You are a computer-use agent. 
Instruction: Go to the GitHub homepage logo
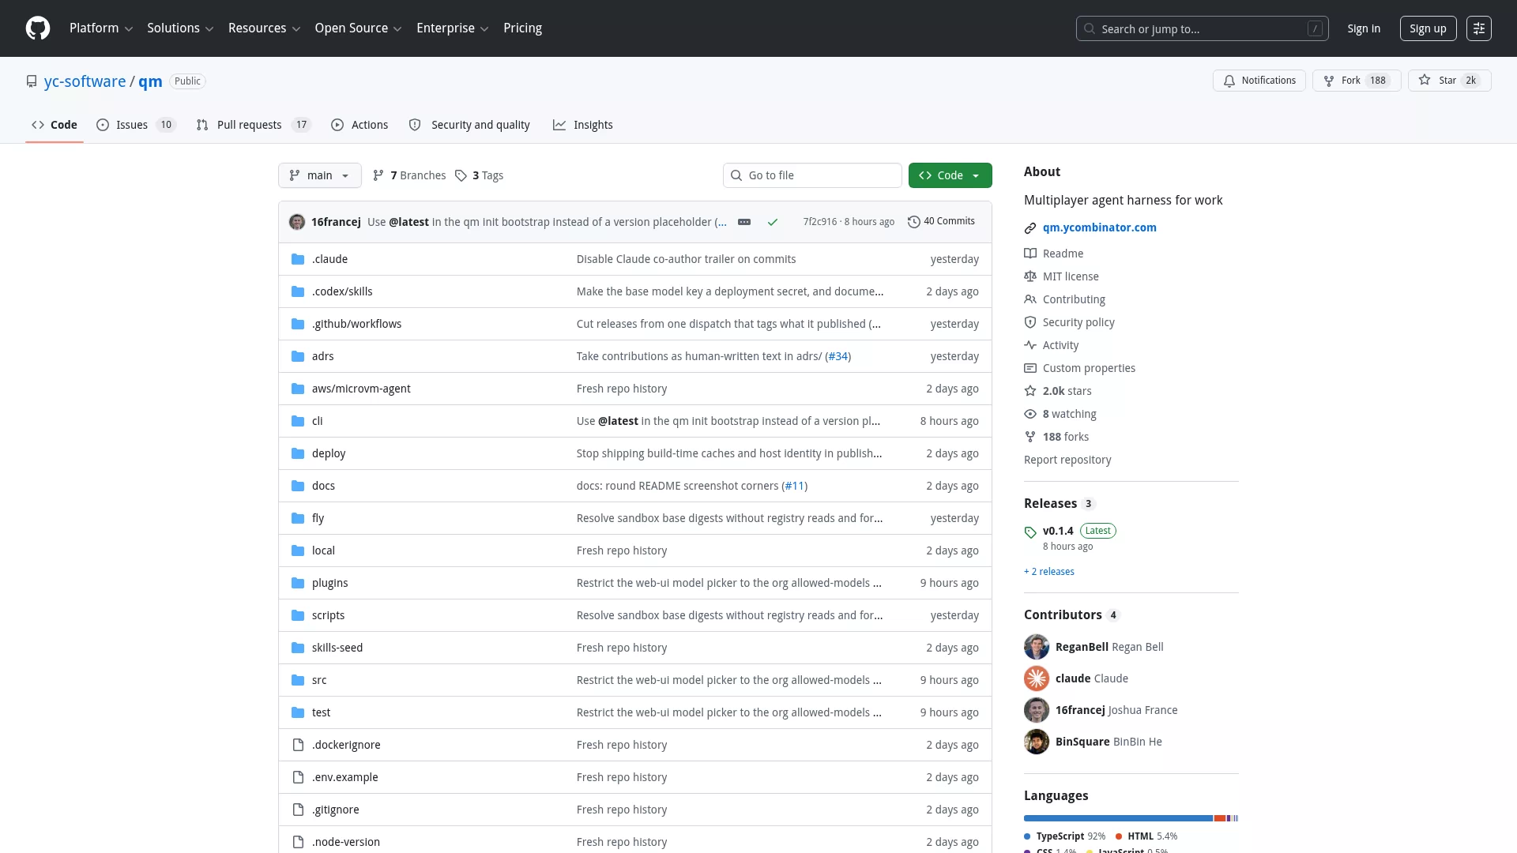[38, 28]
